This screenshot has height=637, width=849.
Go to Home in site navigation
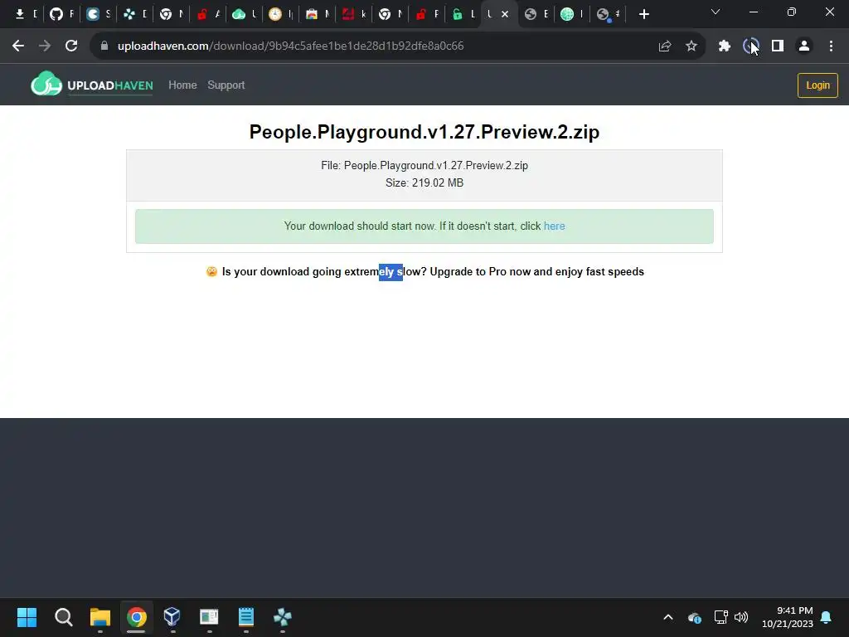[182, 85]
